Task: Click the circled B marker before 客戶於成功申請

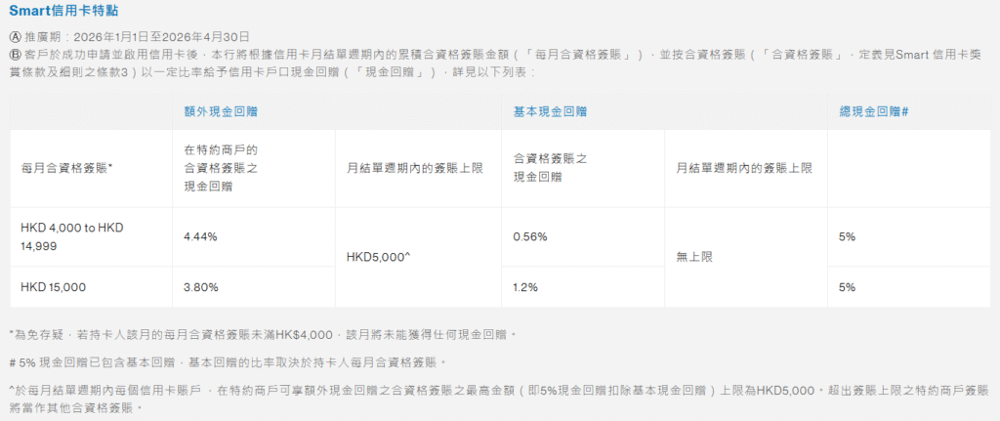Action: pos(15,54)
